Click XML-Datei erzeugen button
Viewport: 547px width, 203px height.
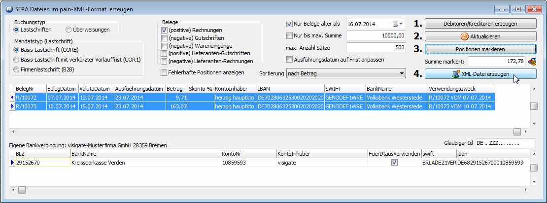tap(480, 74)
